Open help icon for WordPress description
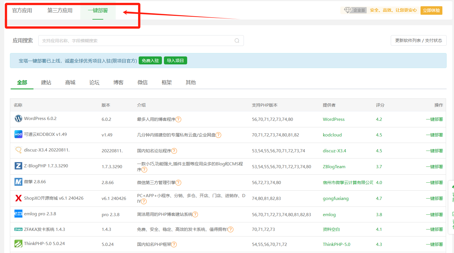Screen dimensions: 454x253 (x=178, y=119)
